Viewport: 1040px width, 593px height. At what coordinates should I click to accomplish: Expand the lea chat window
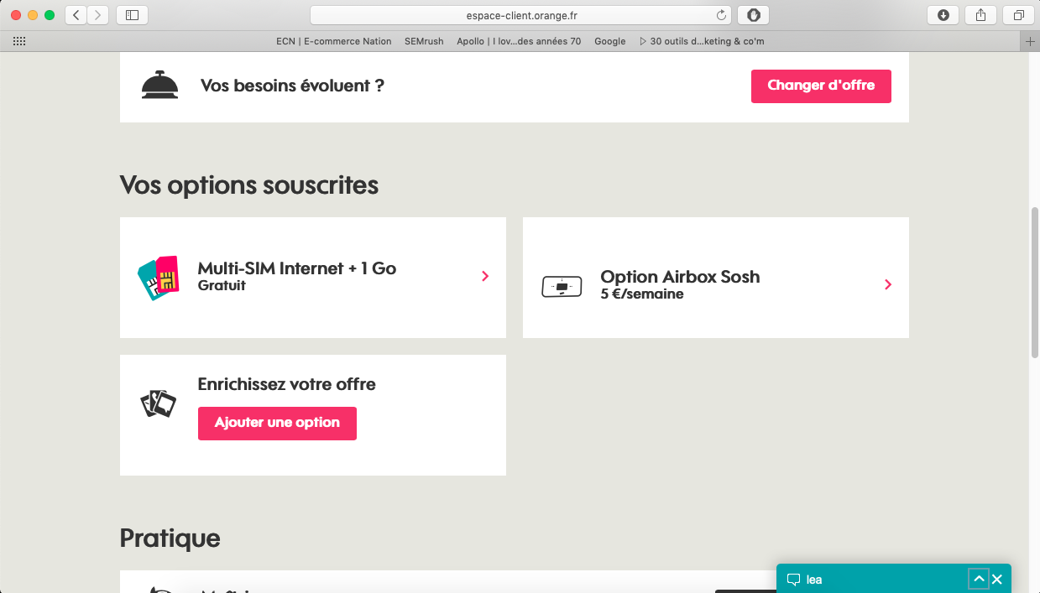click(x=978, y=579)
